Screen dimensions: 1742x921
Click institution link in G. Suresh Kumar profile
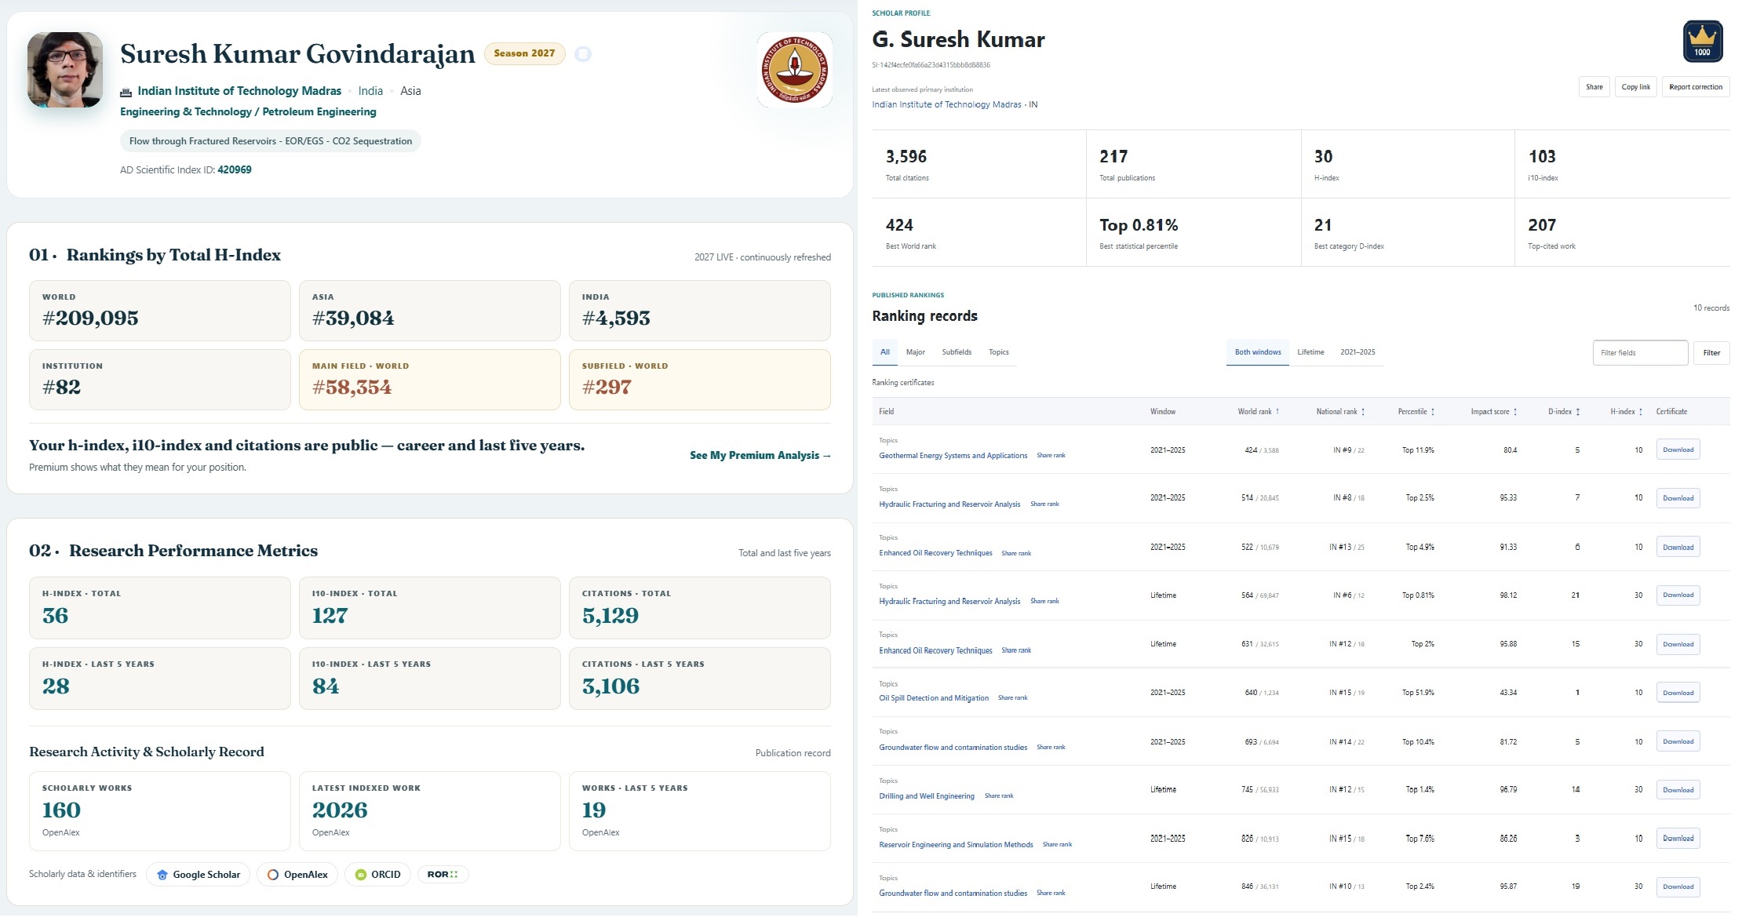[946, 104]
